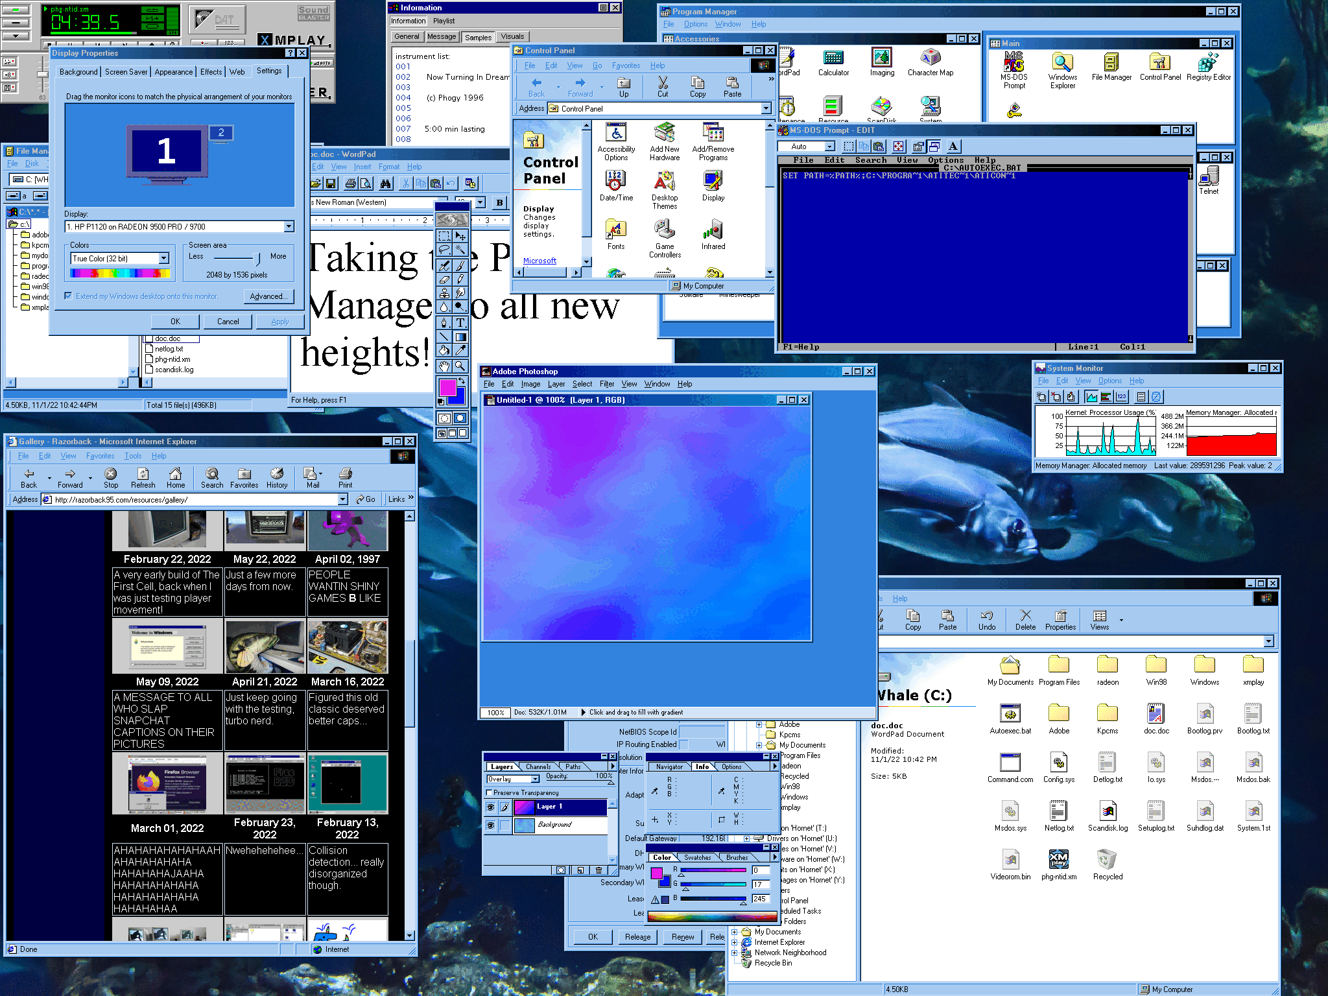This screenshot has width=1328, height=996.
Task: Click the Renew button
Action: 683,937
